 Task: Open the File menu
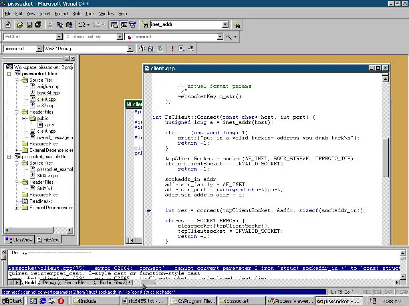8,14
